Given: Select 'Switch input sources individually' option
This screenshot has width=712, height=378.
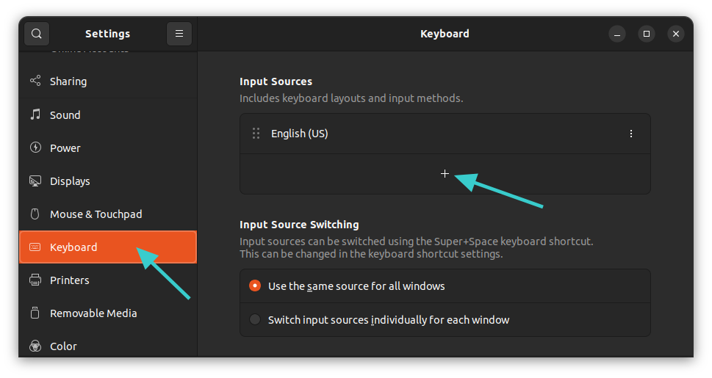Looking at the screenshot, I should (255, 320).
